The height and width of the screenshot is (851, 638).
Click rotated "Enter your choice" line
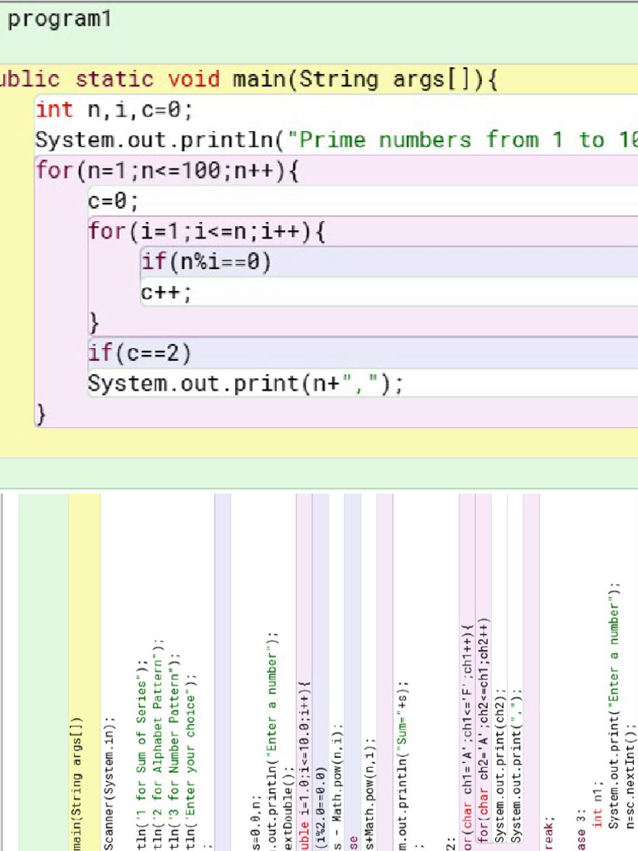pos(191,761)
